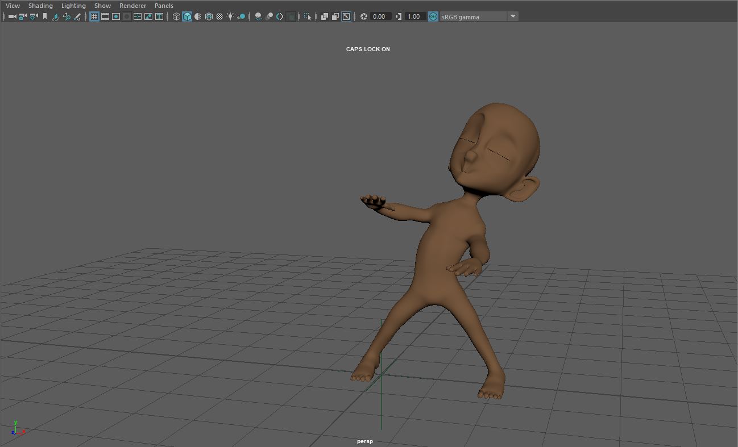Toggle the Safe Action overlay

tap(148, 16)
